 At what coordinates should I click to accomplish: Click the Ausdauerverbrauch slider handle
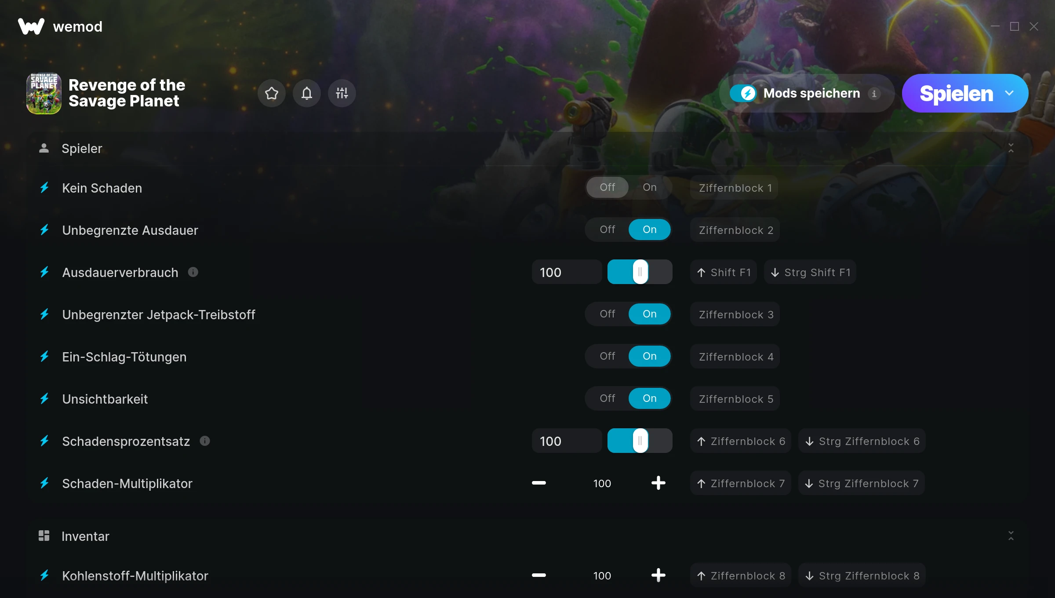click(640, 272)
